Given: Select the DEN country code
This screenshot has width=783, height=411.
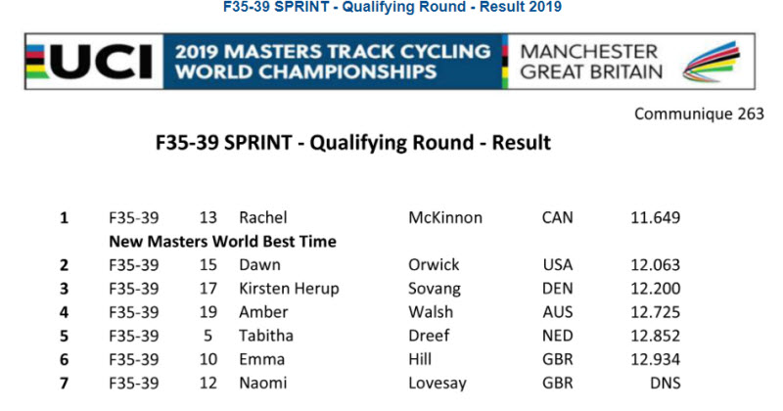Looking at the screenshot, I should pos(557,288).
